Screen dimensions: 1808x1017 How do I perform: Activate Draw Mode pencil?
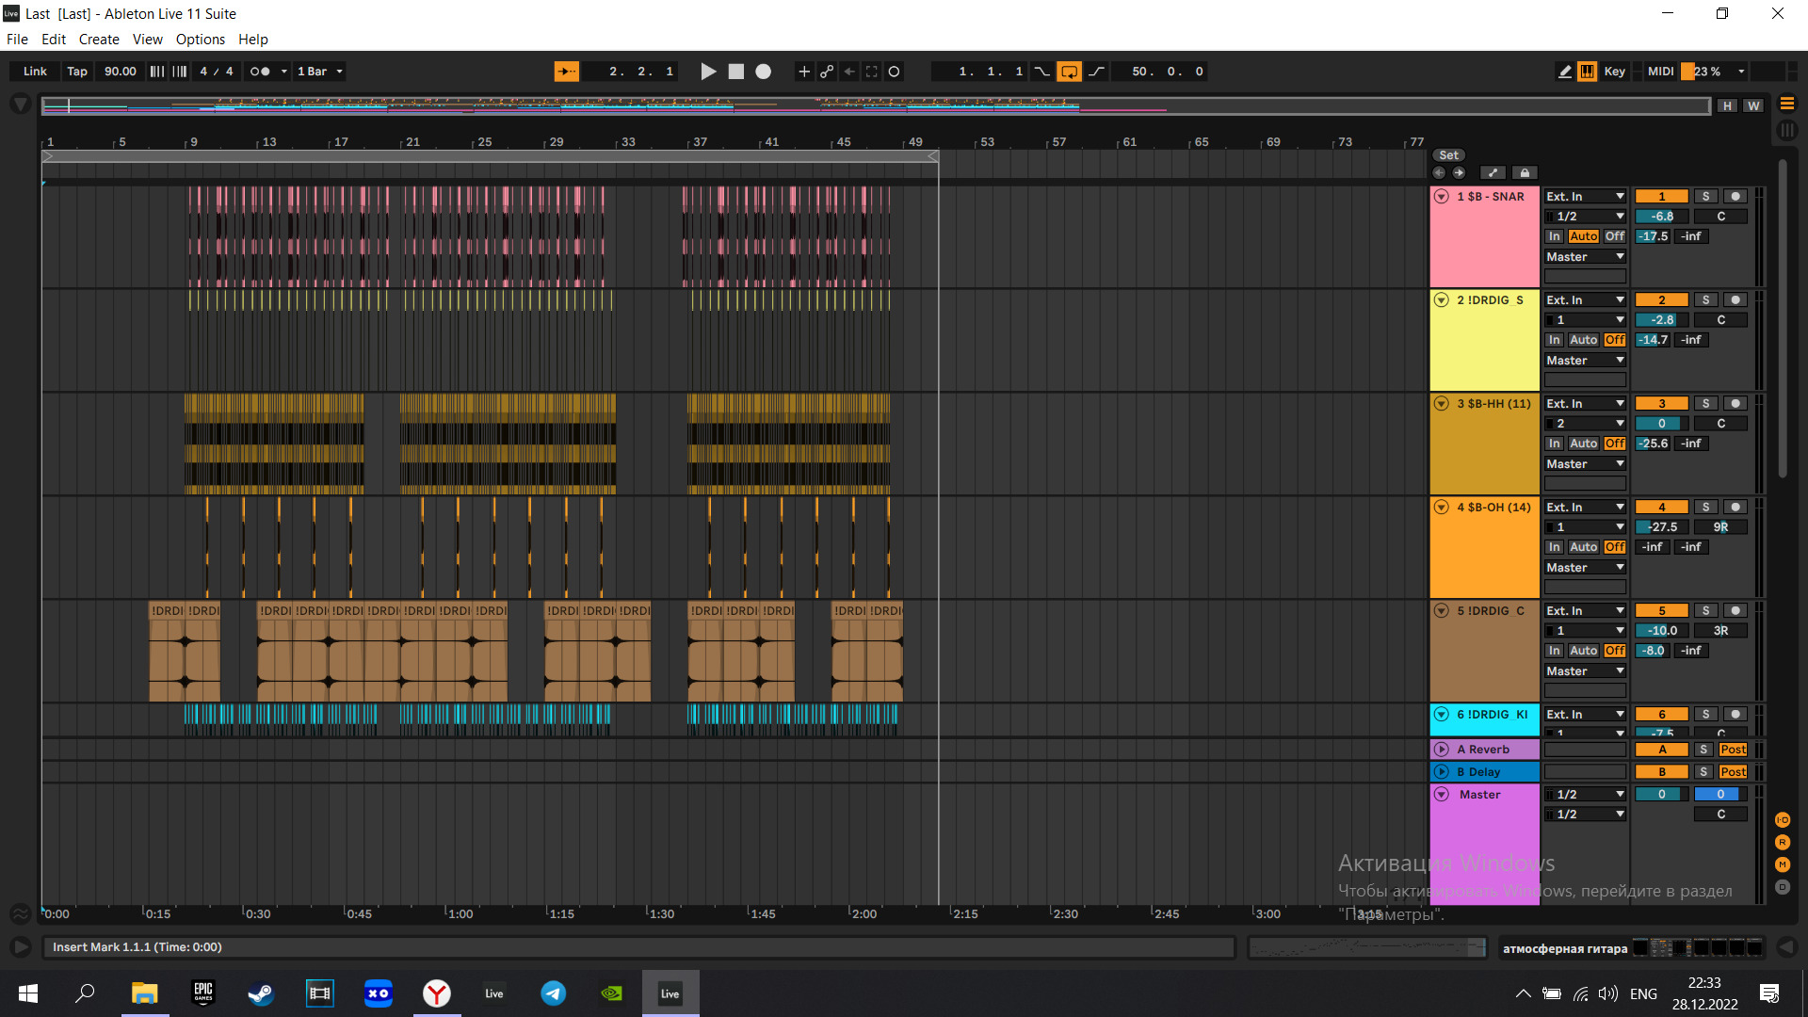(x=1565, y=72)
